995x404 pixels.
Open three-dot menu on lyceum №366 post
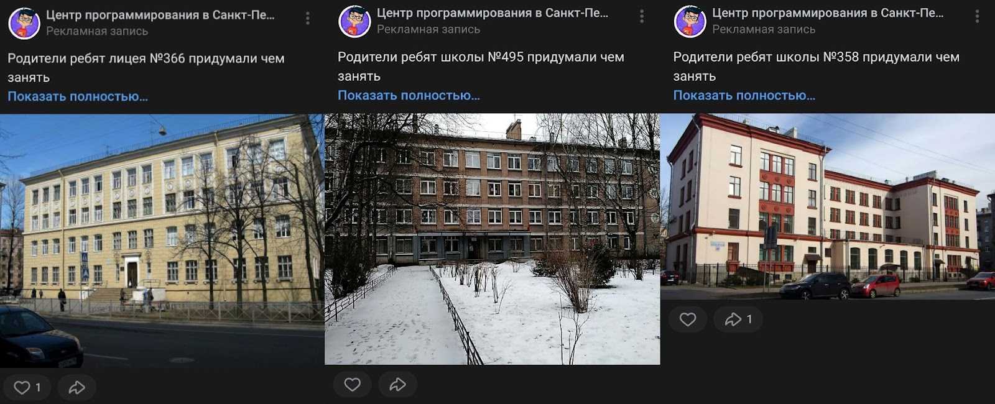coord(307,19)
